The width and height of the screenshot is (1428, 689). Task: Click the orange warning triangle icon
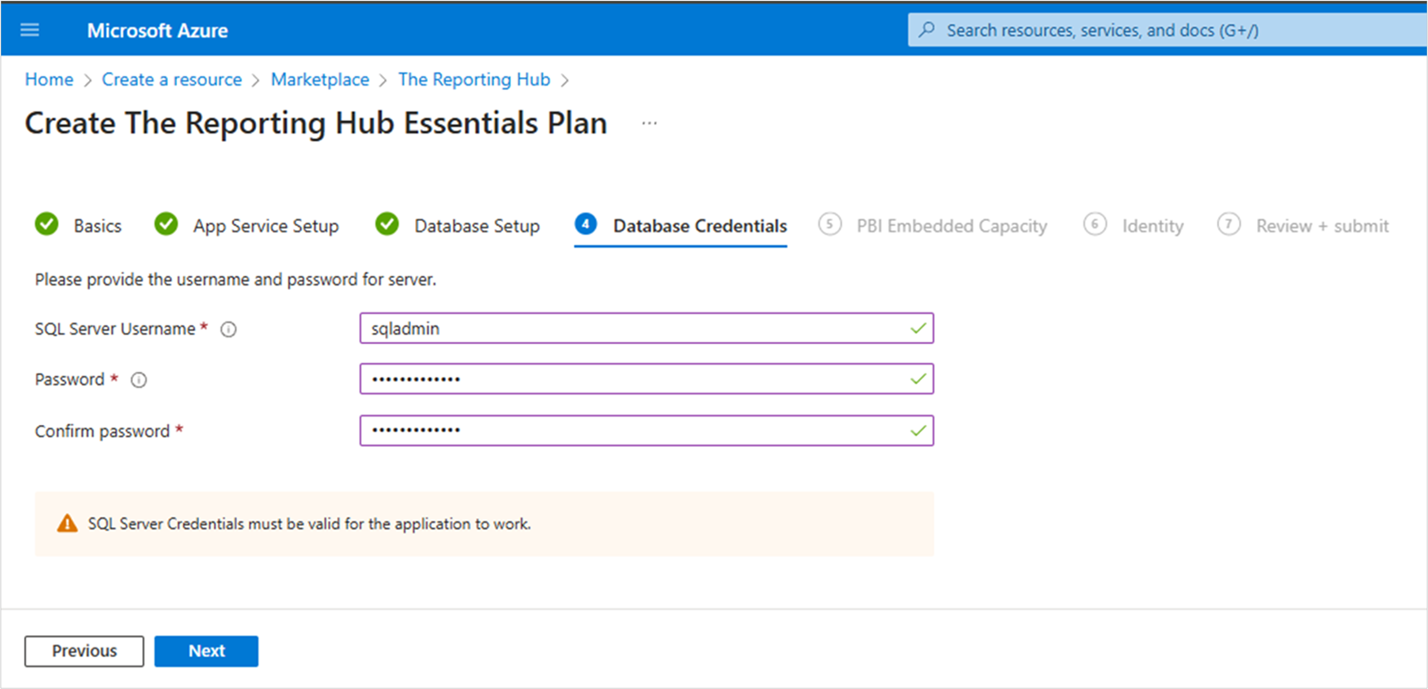[67, 523]
